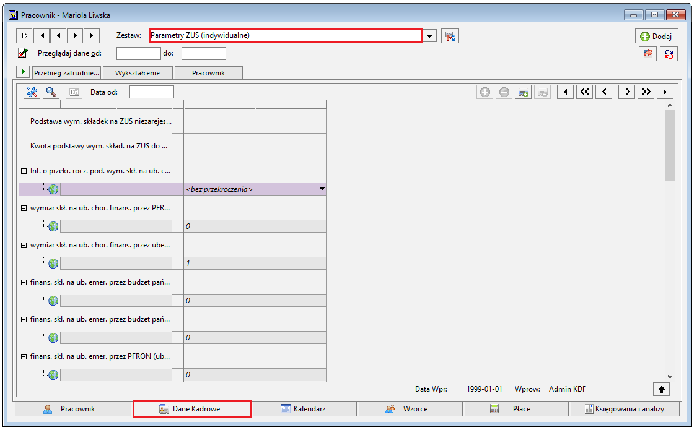This screenshot has height=430, width=697.
Task: Click the gray minus circle icon
Action: [x=504, y=92]
